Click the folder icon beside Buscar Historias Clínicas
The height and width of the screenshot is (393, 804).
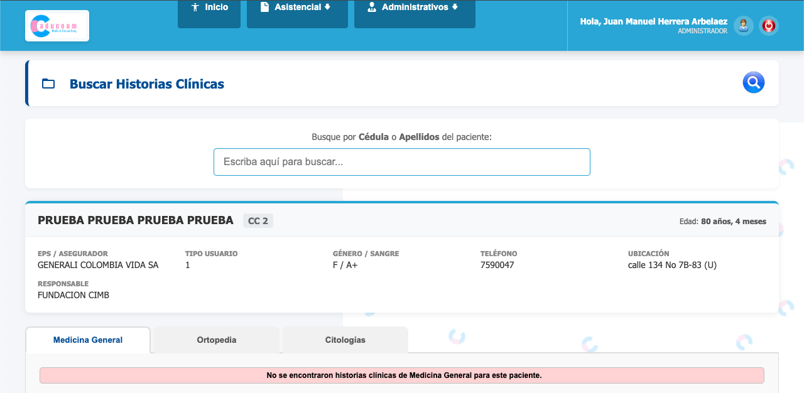pos(48,83)
